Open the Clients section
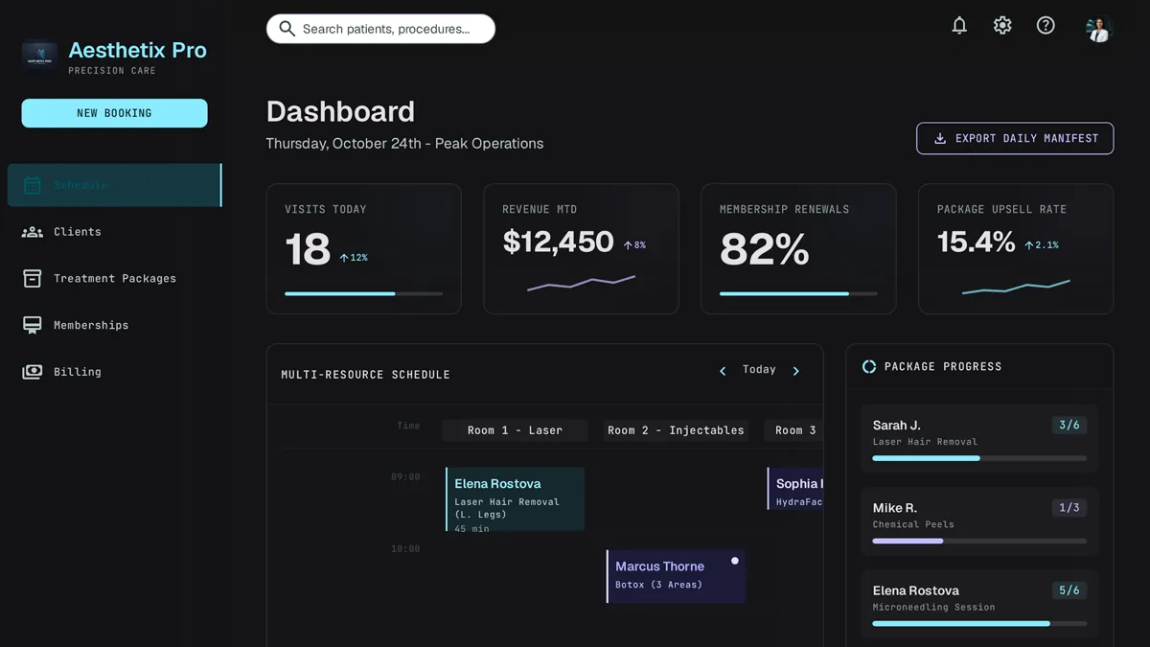This screenshot has height=647, width=1150. tap(114, 232)
